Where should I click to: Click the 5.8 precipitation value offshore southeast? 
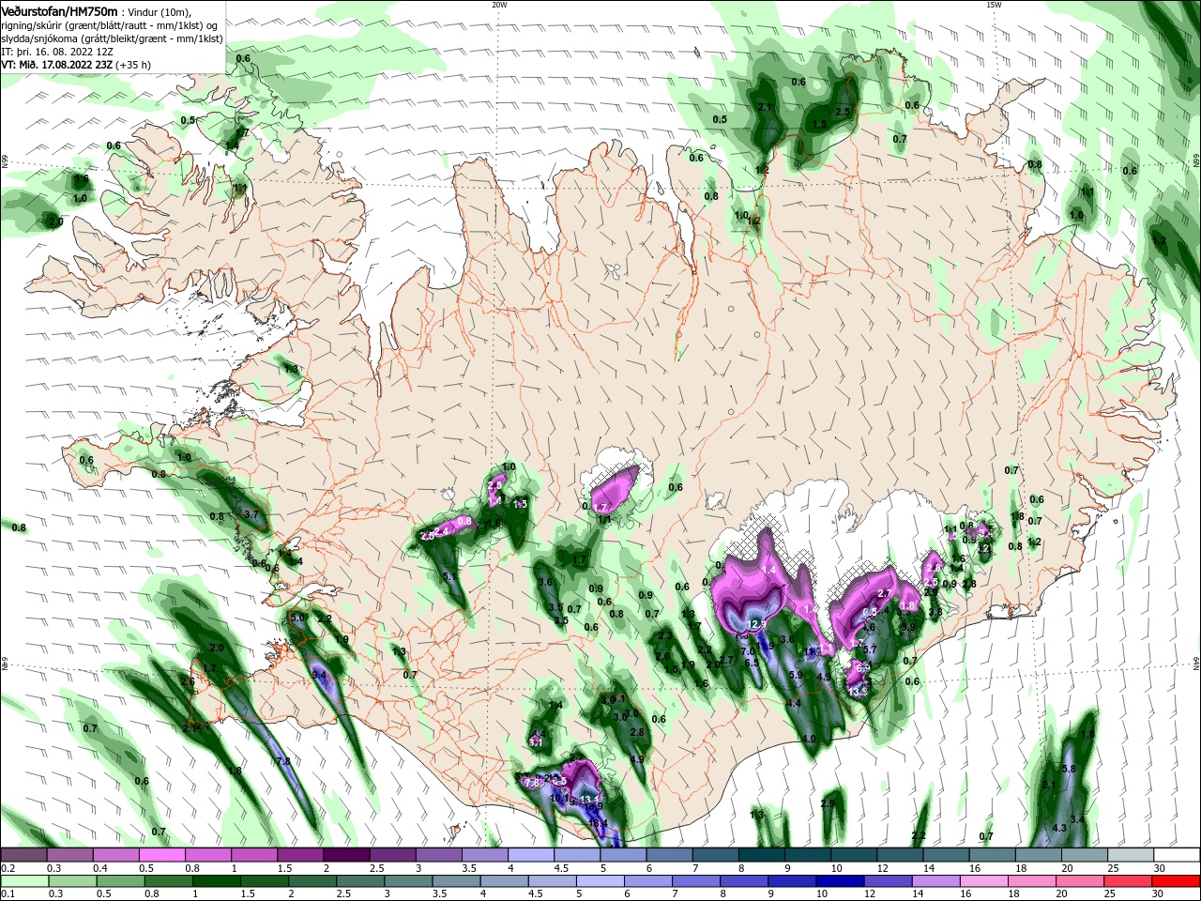[x=1068, y=769]
